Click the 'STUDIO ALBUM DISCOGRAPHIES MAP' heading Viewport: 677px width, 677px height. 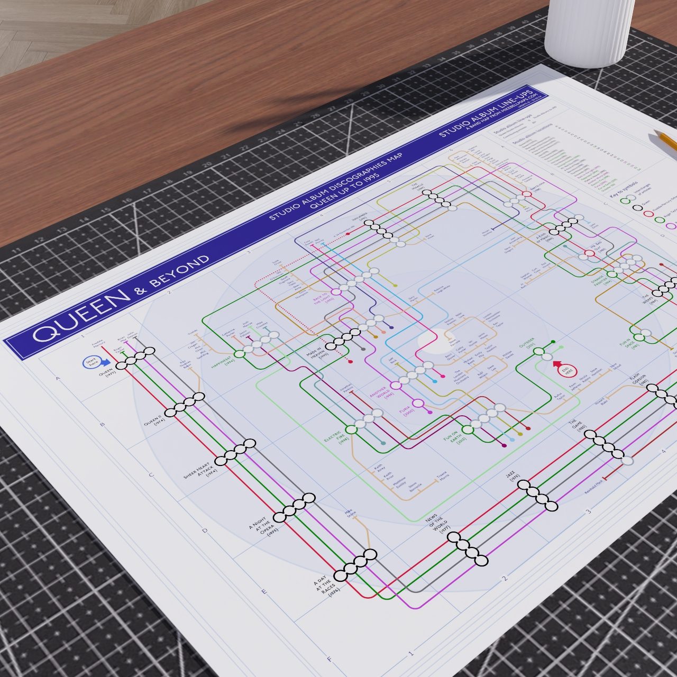335,186
